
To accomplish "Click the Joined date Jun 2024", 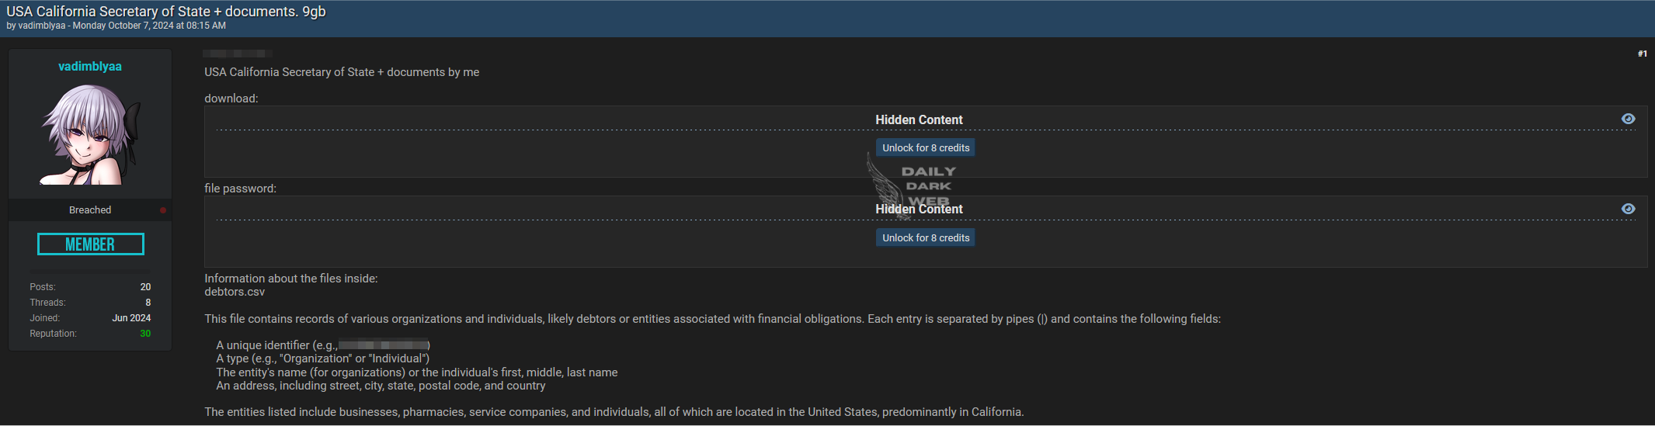I will click(131, 318).
